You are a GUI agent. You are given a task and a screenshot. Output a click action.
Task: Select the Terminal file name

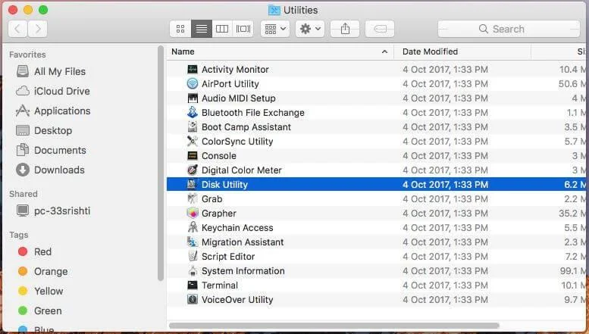(220, 286)
